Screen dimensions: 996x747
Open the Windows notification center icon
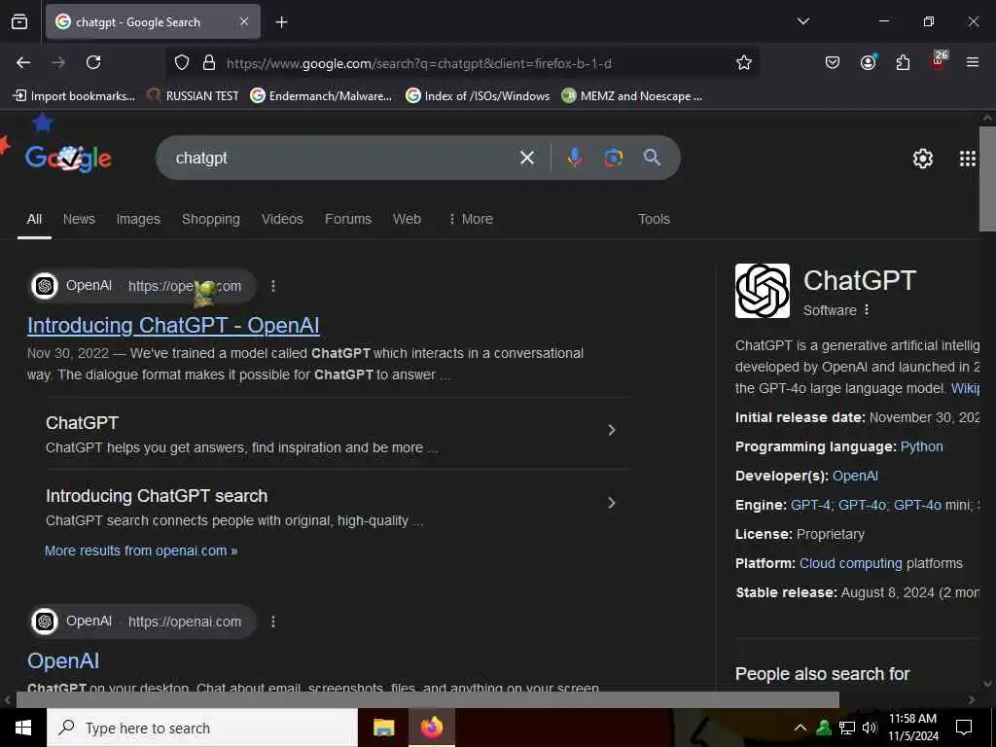tap(964, 728)
